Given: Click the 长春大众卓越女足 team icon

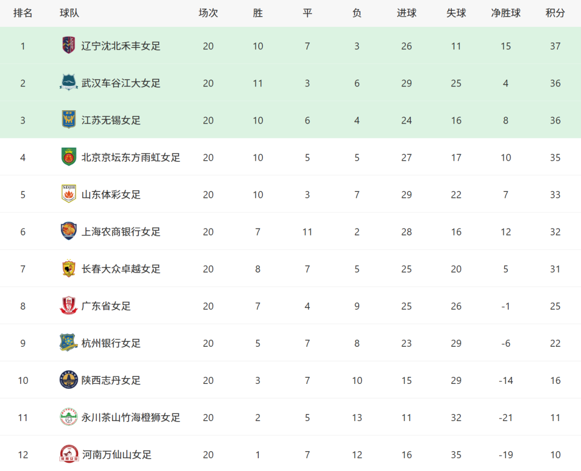Looking at the screenshot, I should [68, 268].
